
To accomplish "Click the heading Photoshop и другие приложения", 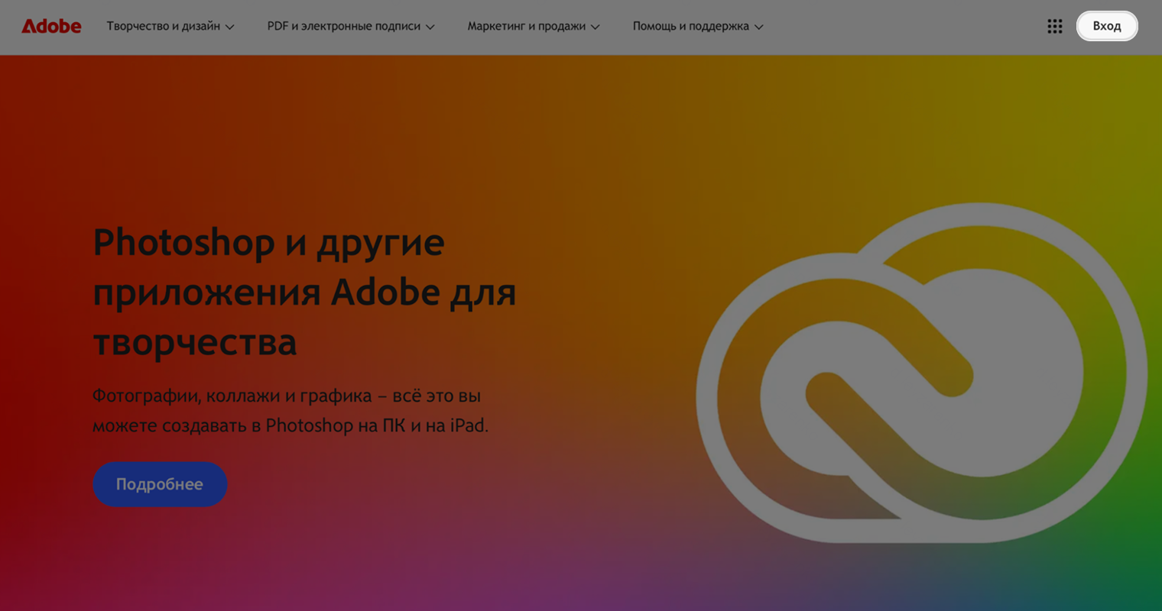I will [304, 292].
